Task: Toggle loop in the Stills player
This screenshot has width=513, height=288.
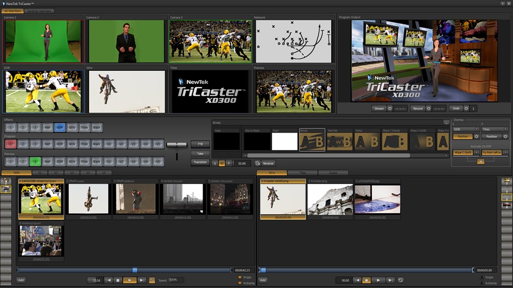Action: (x=401, y=280)
